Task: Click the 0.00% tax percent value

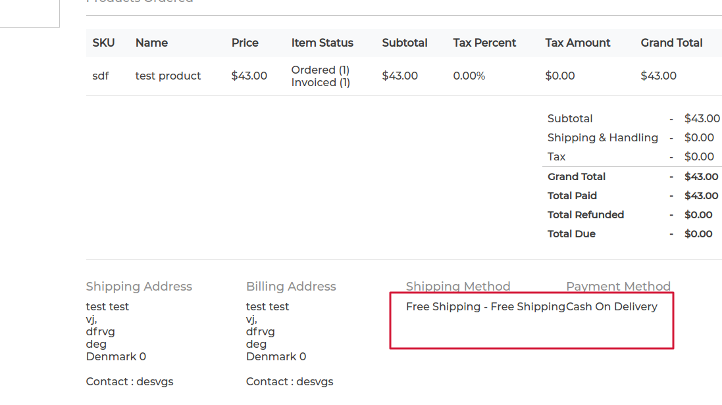Action: pyautogui.click(x=469, y=76)
